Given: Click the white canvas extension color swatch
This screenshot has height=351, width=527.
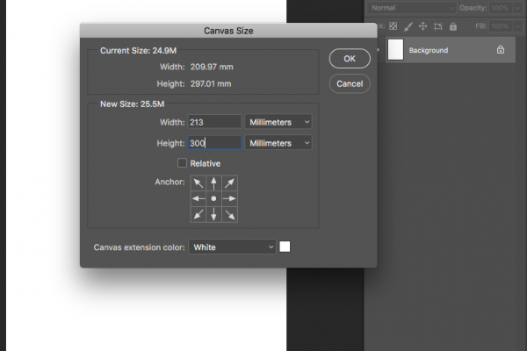Looking at the screenshot, I should [285, 247].
